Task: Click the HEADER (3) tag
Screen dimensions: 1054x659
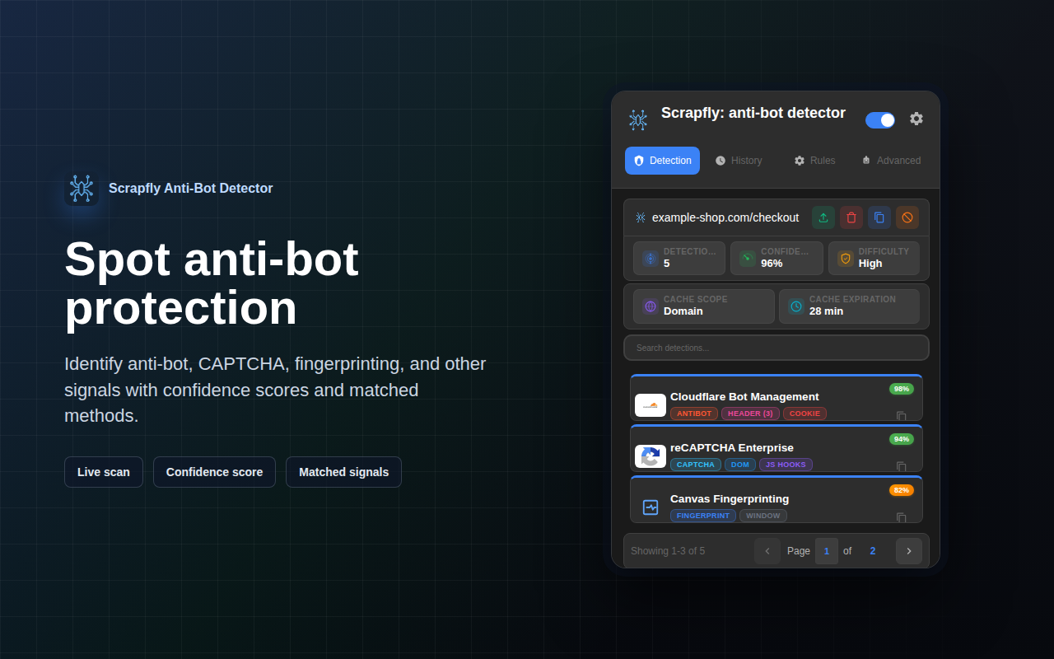Action: pyautogui.click(x=750, y=414)
